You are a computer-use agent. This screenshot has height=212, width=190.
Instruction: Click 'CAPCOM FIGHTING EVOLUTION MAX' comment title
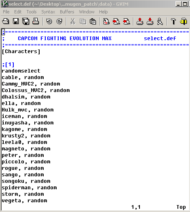(x=65, y=39)
